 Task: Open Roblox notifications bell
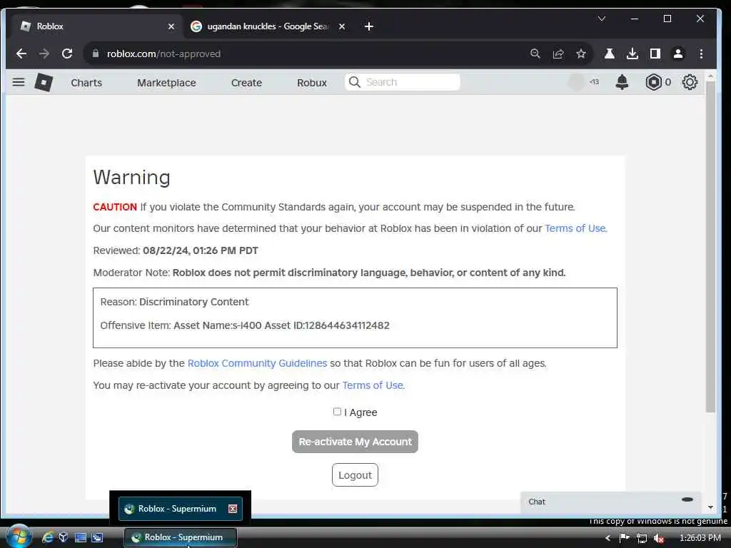(622, 82)
